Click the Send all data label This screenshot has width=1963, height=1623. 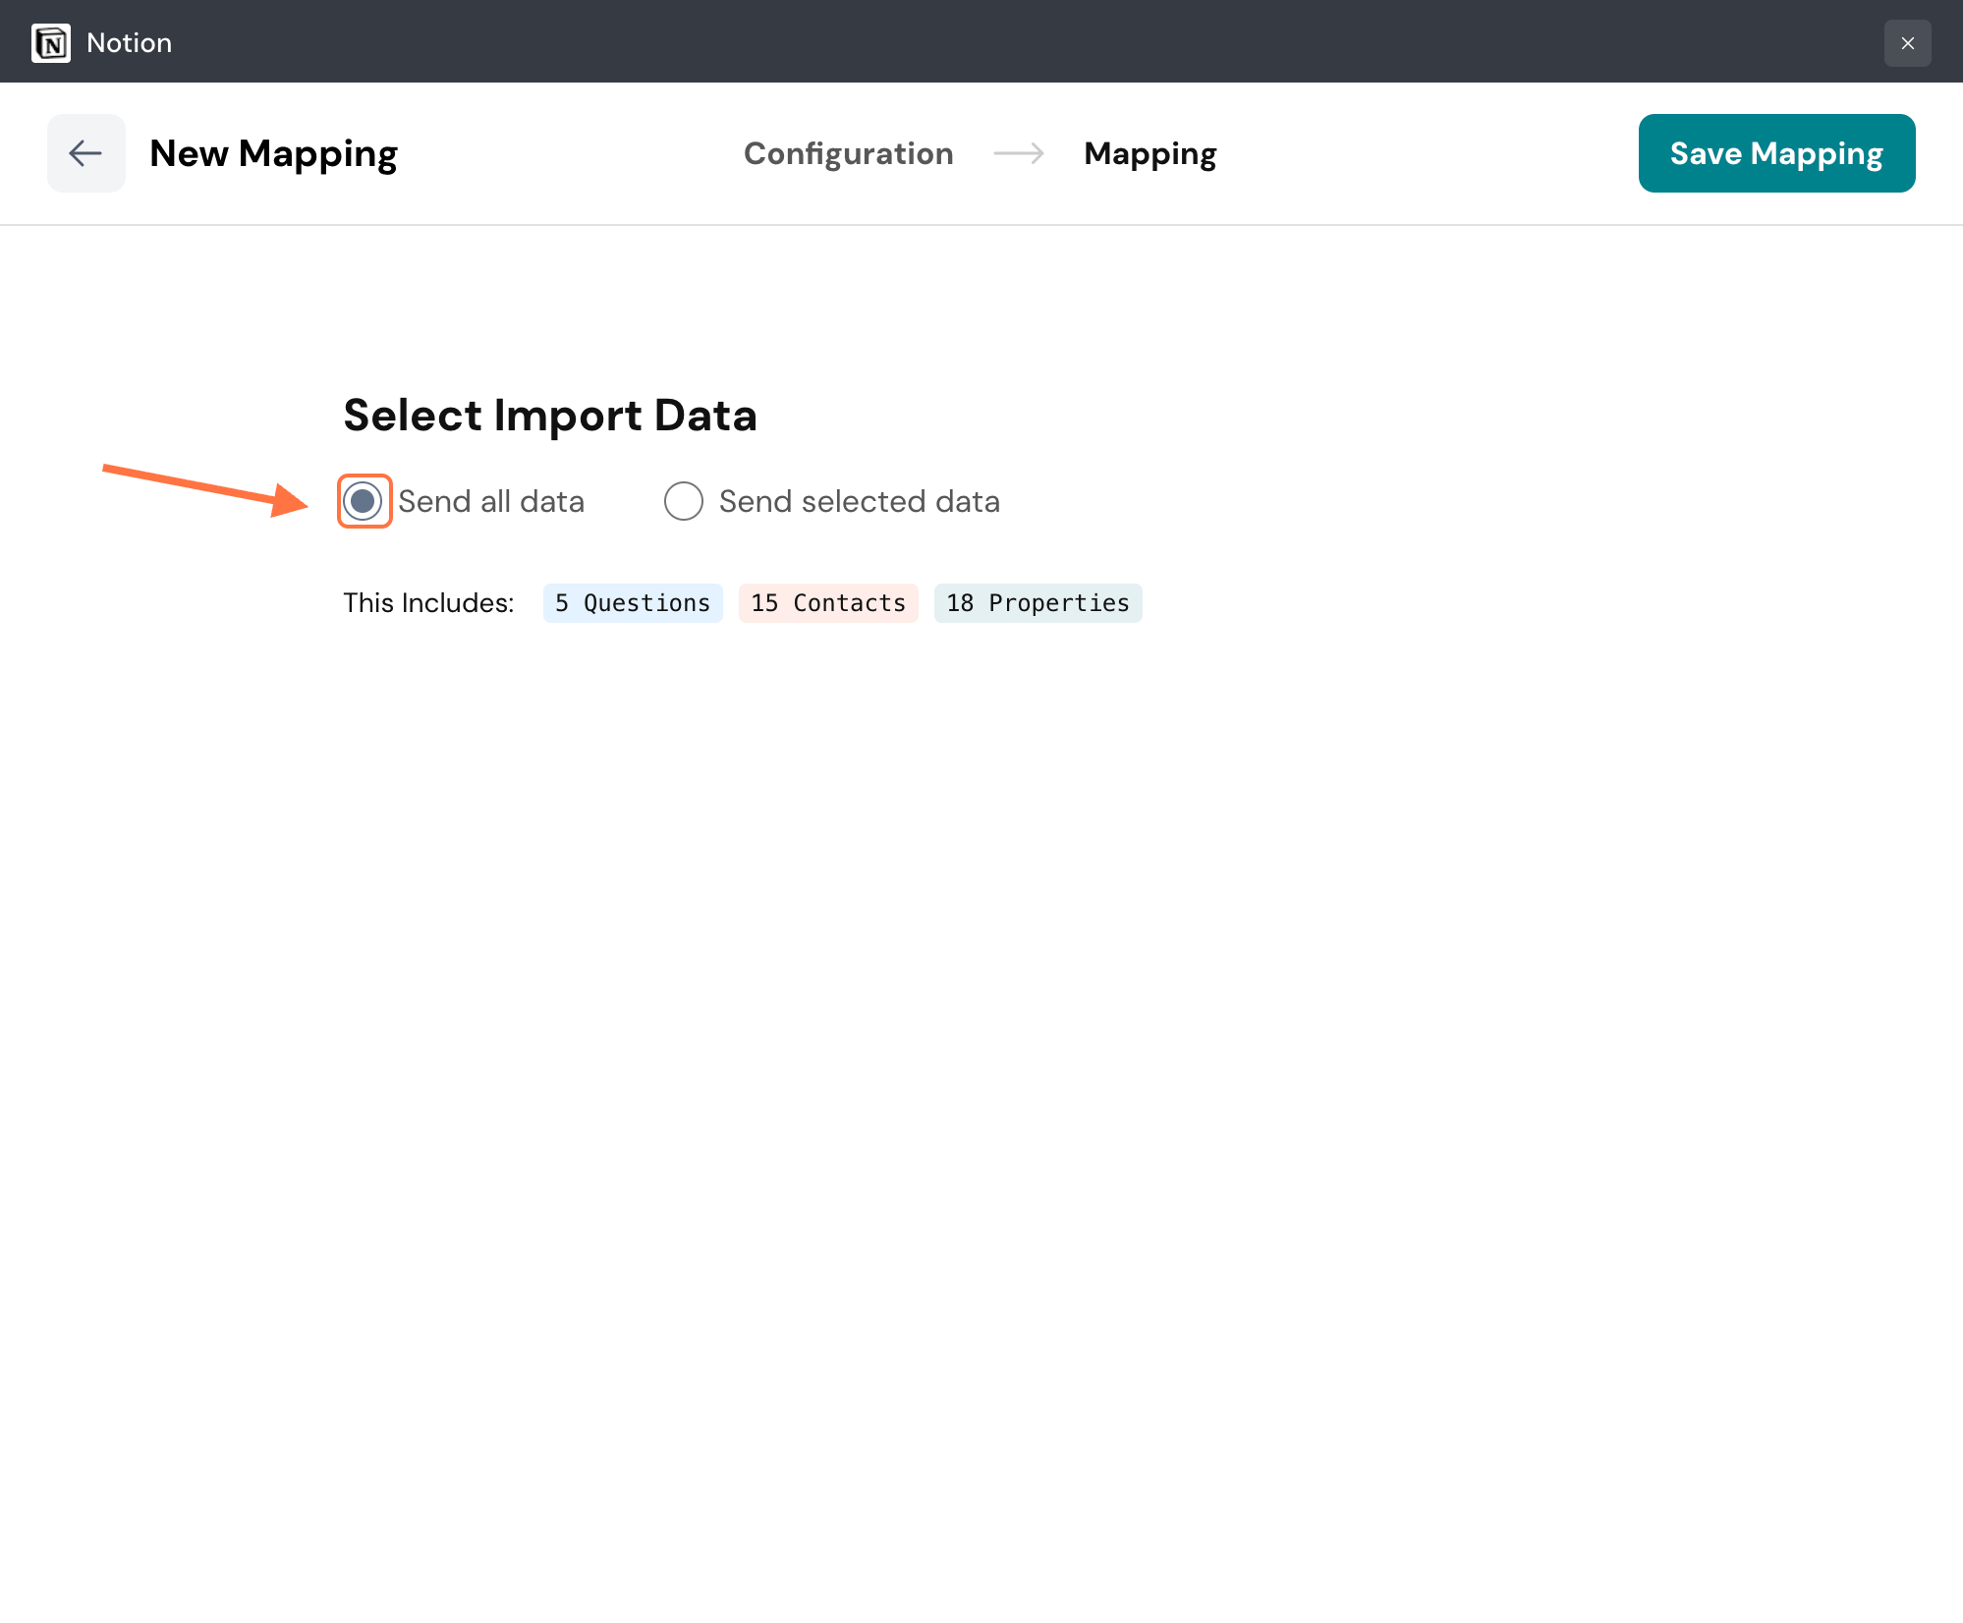[x=490, y=501]
